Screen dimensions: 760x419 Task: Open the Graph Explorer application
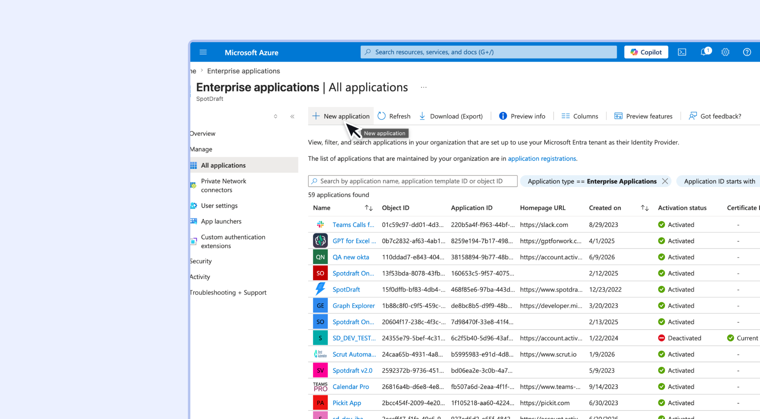pyautogui.click(x=354, y=306)
